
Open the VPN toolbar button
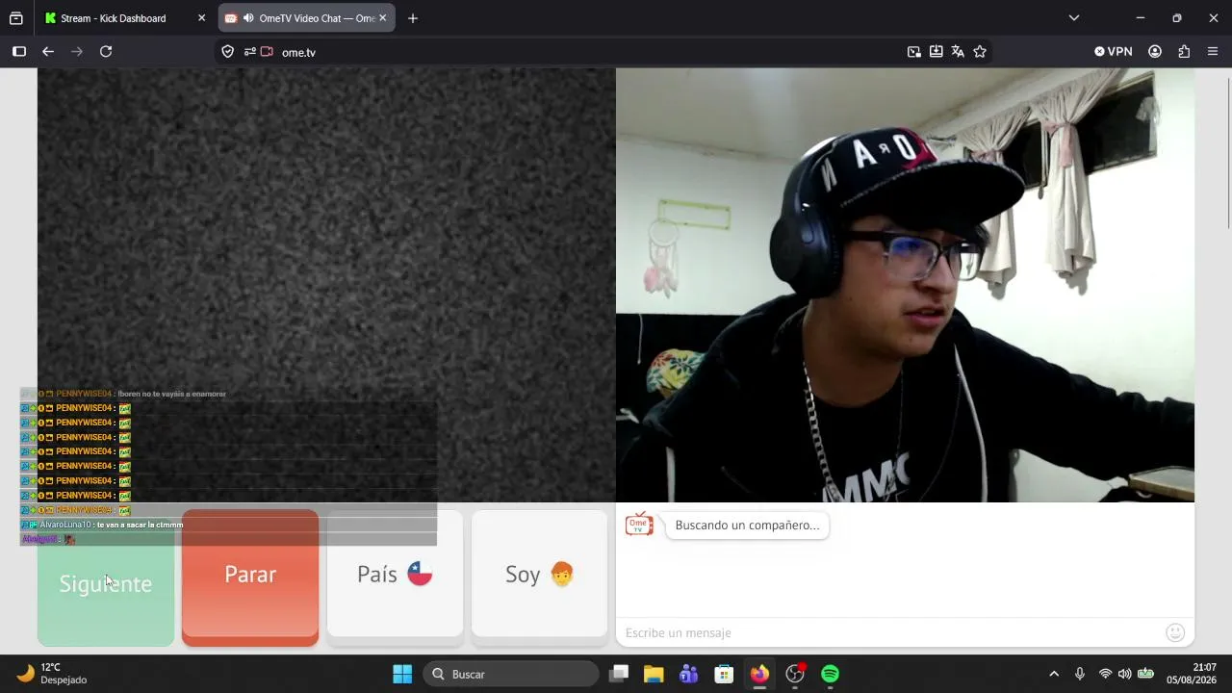[x=1113, y=52]
